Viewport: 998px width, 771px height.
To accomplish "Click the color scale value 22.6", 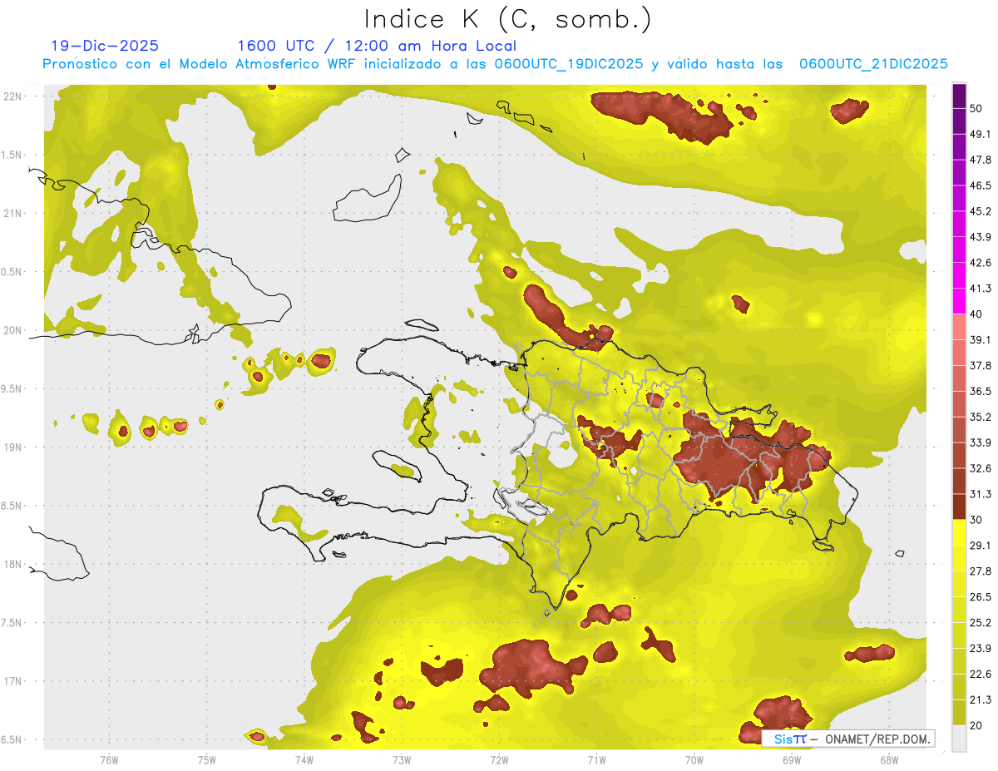I will click(981, 675).
